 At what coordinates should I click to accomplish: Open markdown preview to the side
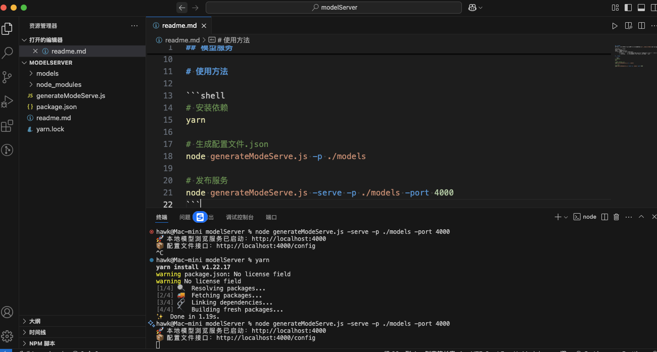[x=628, y=26]
